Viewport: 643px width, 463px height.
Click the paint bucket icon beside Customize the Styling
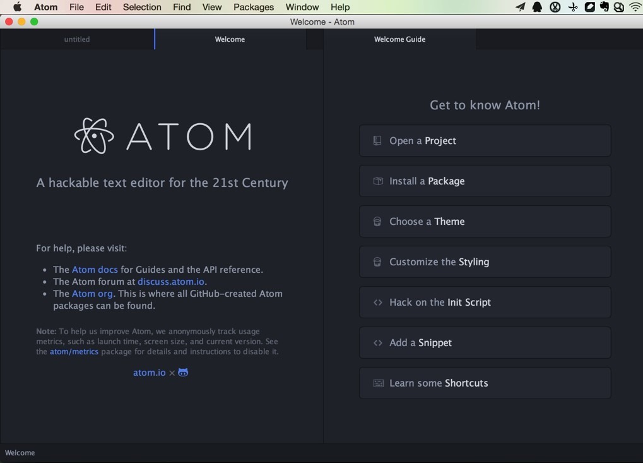377,262
